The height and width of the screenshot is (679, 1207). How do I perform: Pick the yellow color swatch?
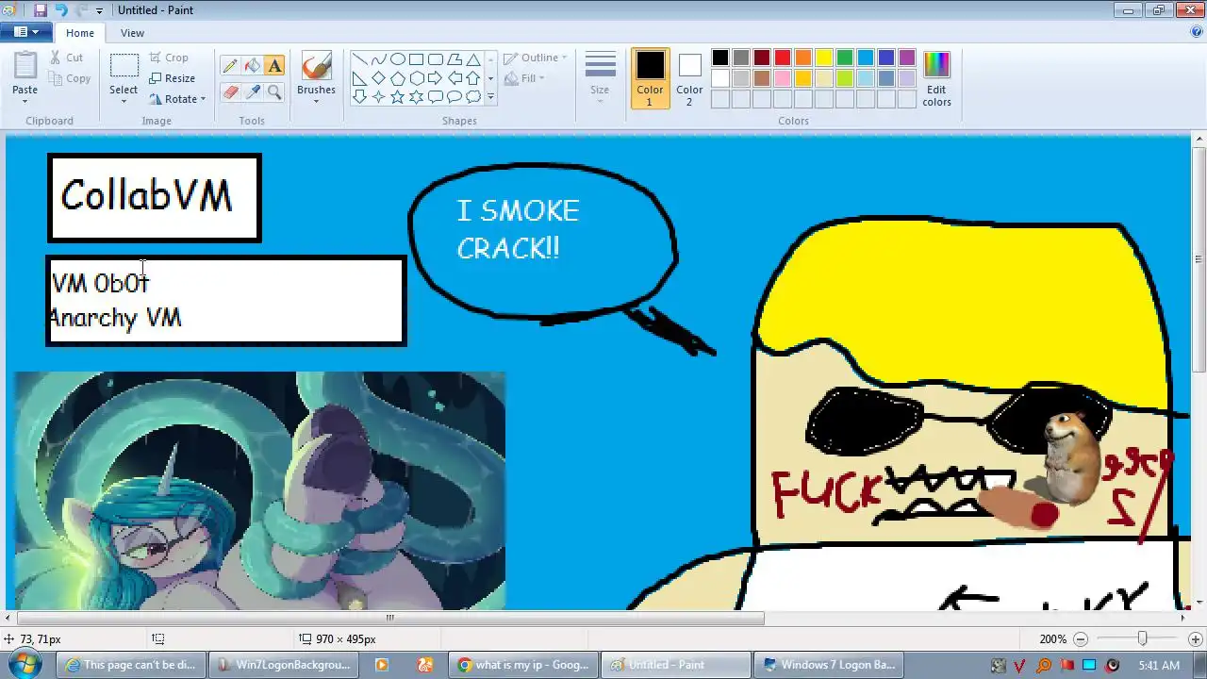pos(824,58)
